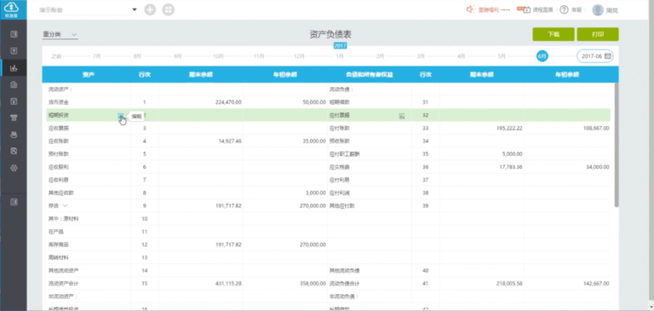Click the user avatar picture

coord(598,10)
